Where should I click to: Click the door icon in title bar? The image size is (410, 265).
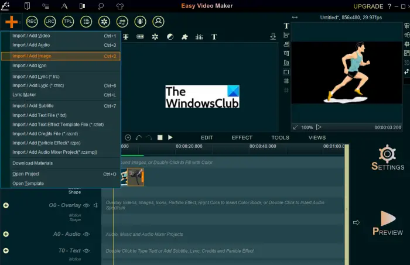coord(27,6)
